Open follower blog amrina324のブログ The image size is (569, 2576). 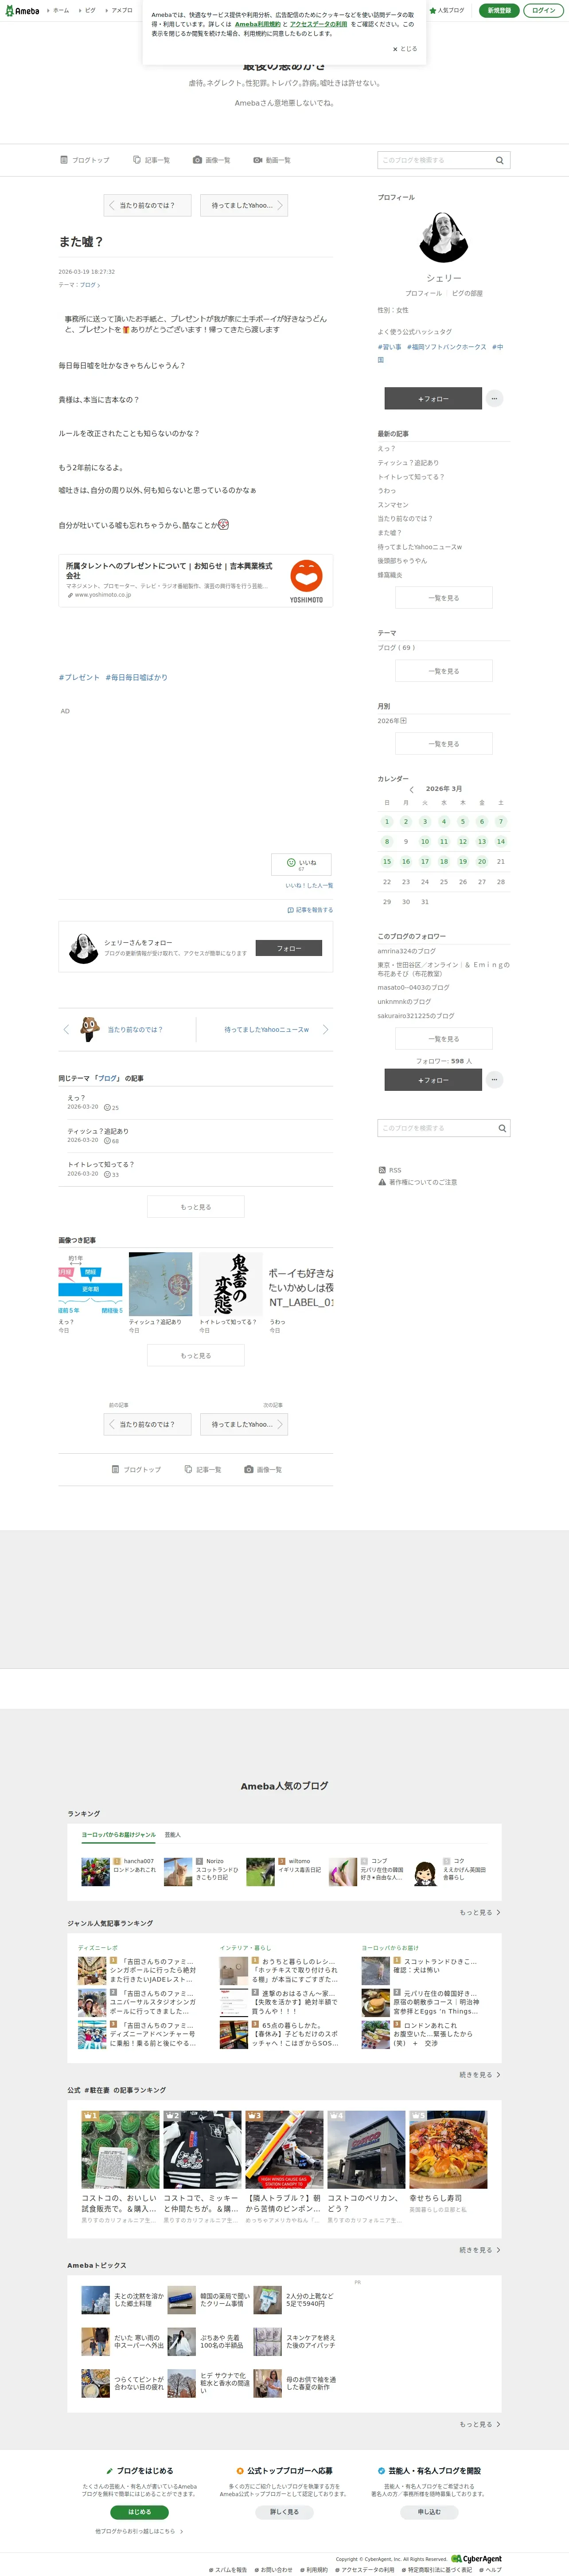(x=406, y=951)
